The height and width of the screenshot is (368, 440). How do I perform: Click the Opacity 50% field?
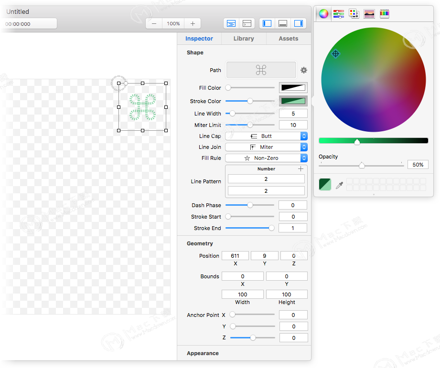418,165
